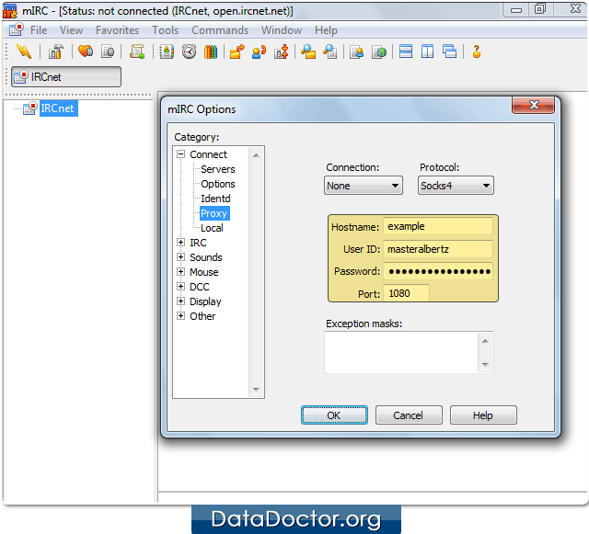Image resolution: width=589 pixels, height=534 pixels.
Task: Open mIRC Options hammer toolbar icon
Action: (55, 51)
